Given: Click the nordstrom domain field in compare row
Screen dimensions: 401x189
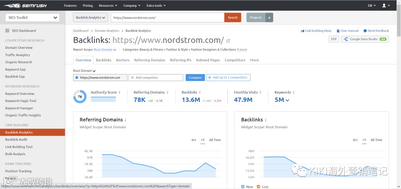Looking at the screenshot, I should 100,78.
